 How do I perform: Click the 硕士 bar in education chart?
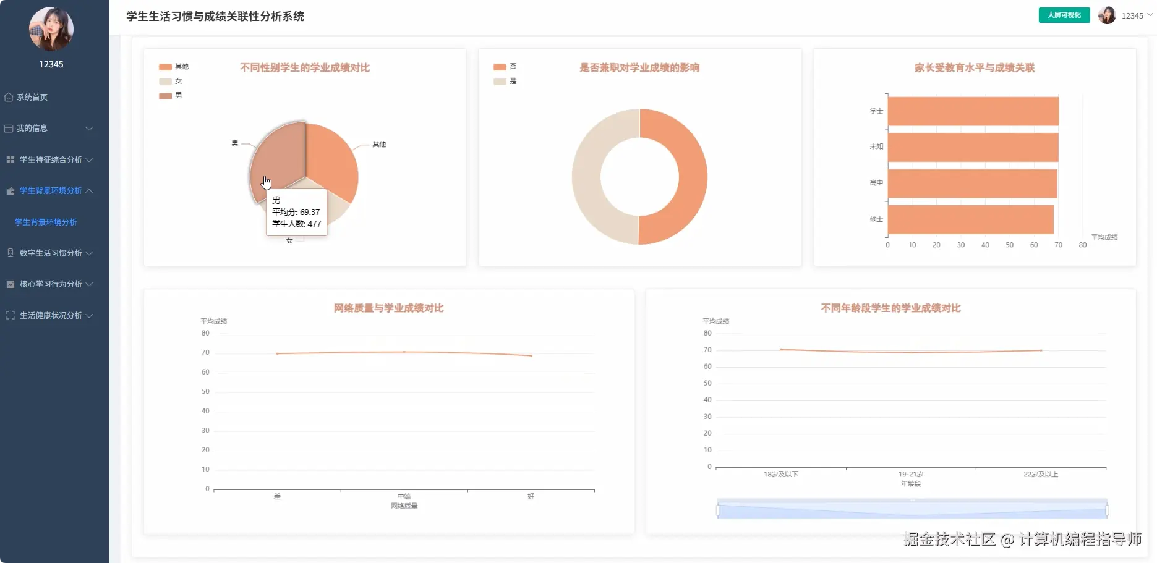click(x=971, y=219)
